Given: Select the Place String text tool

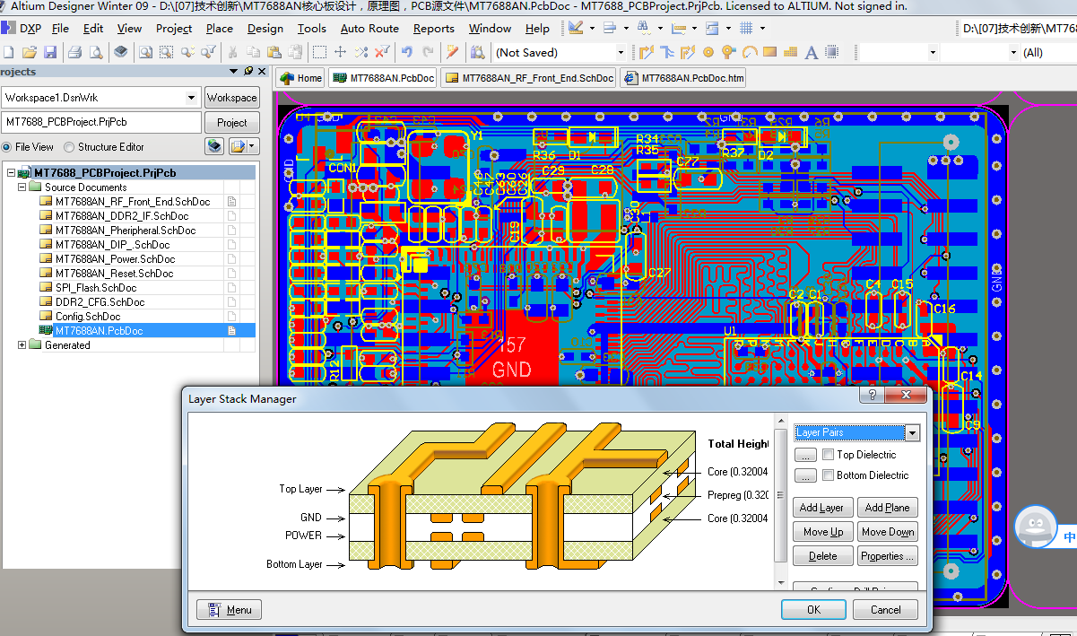Looking at the screenshot, I should tap(812, 52).
